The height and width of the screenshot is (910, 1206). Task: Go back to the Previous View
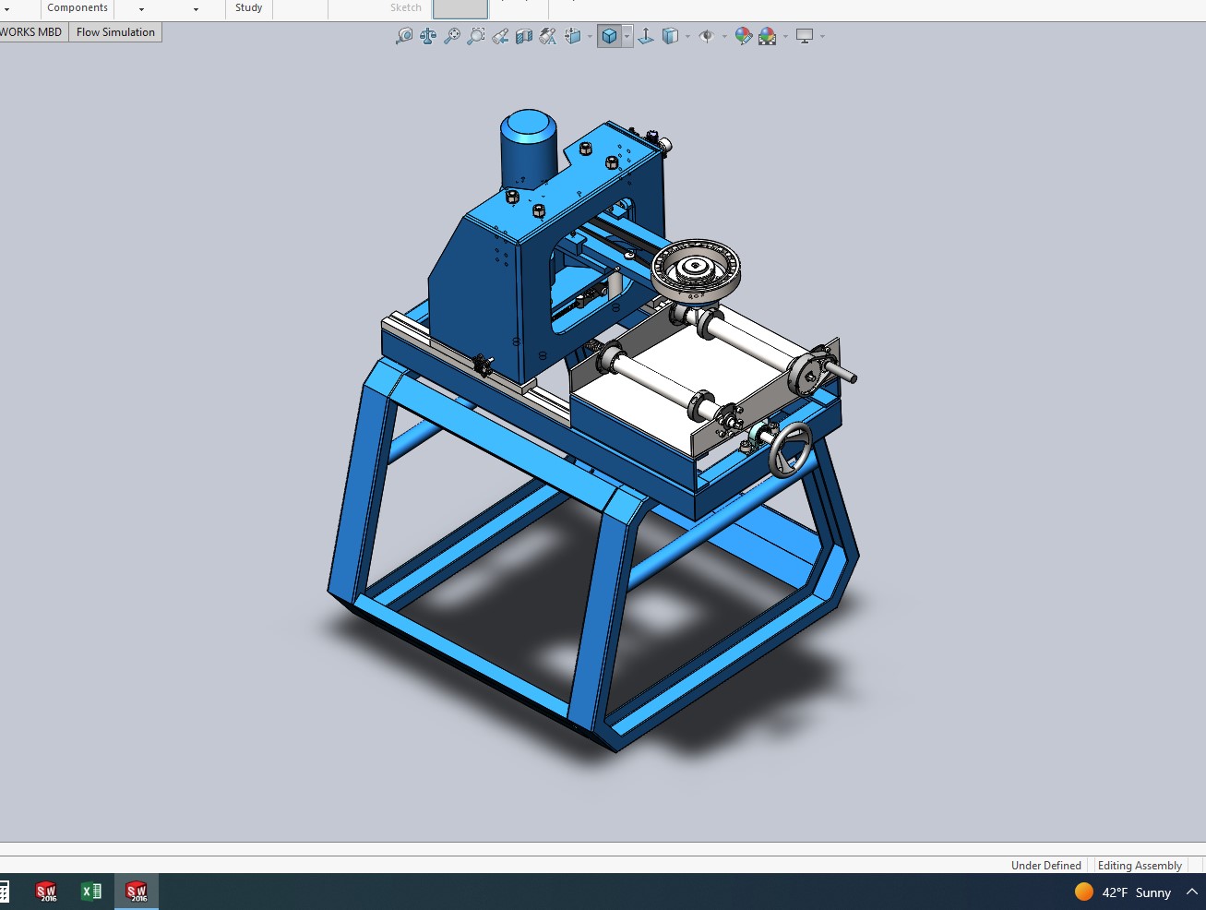500,36
